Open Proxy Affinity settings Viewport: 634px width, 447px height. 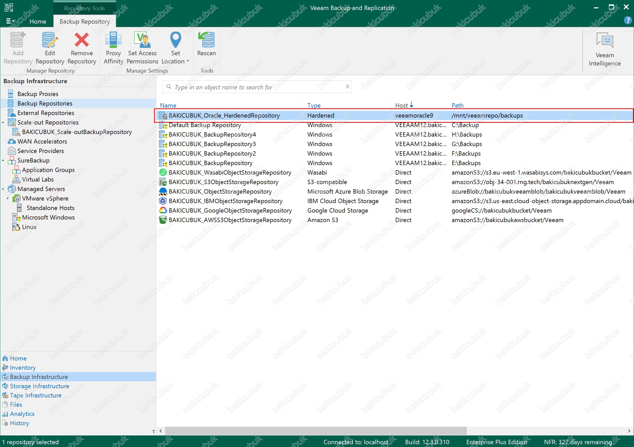[113, 48]
